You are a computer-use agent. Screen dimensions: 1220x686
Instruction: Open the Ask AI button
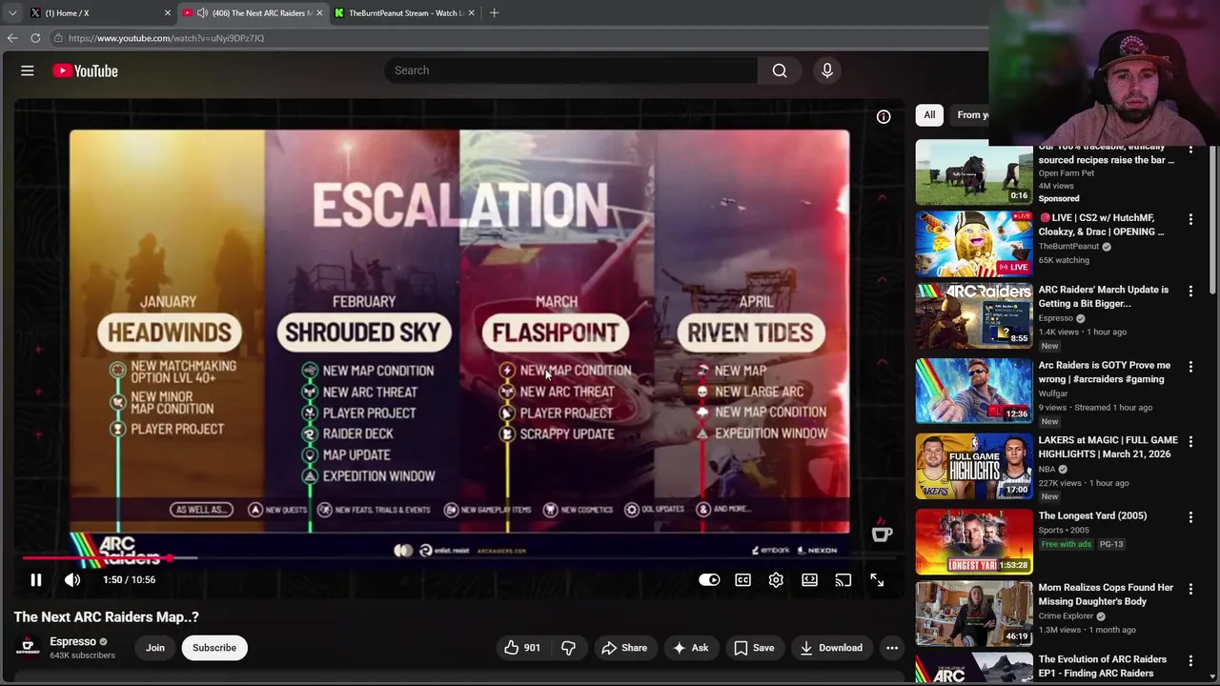click(690, 648)
